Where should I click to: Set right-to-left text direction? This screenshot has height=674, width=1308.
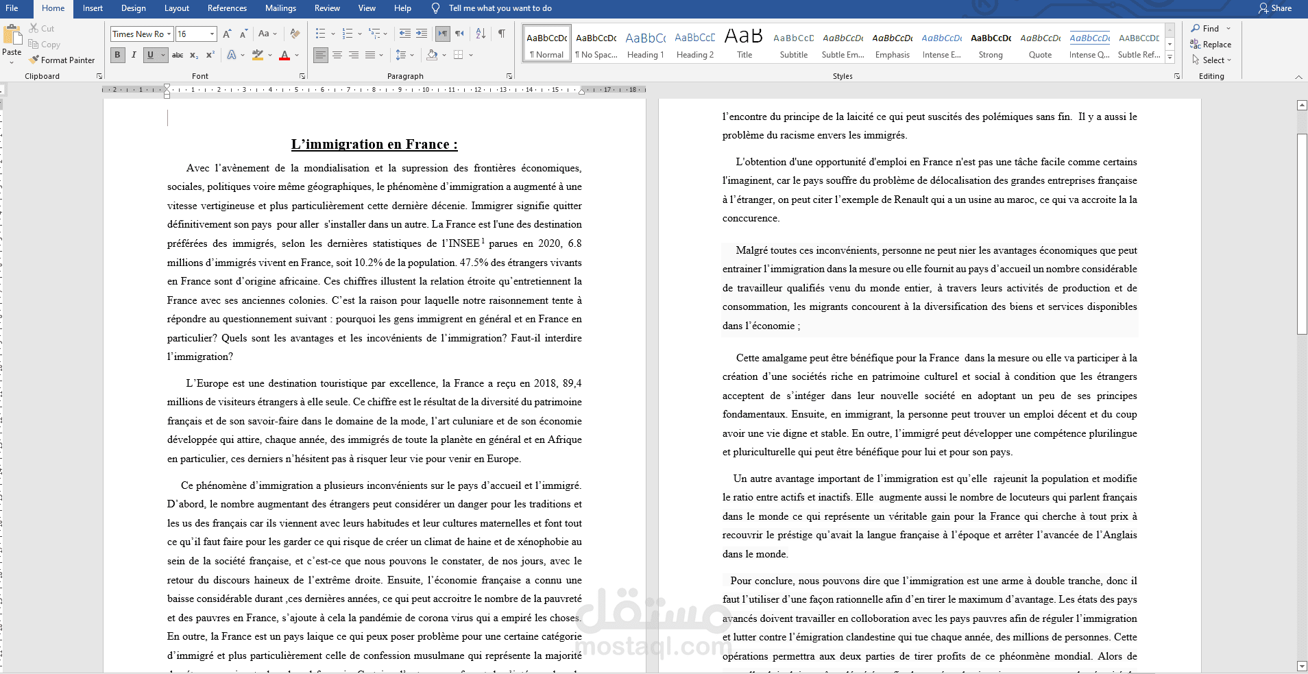click(459, 34)
